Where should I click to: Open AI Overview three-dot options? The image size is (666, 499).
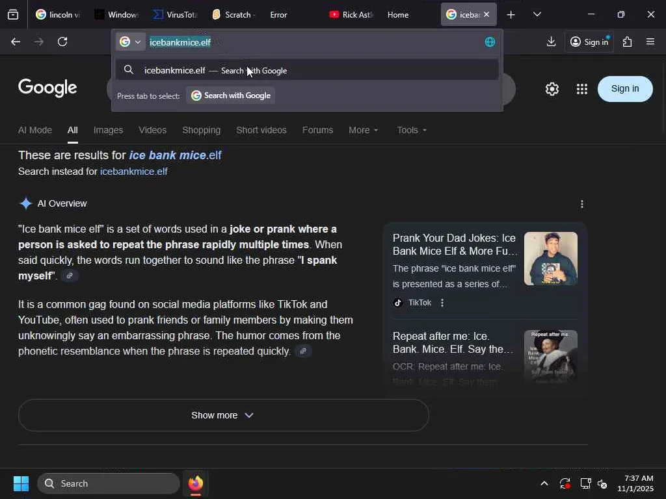pos(582,204)
